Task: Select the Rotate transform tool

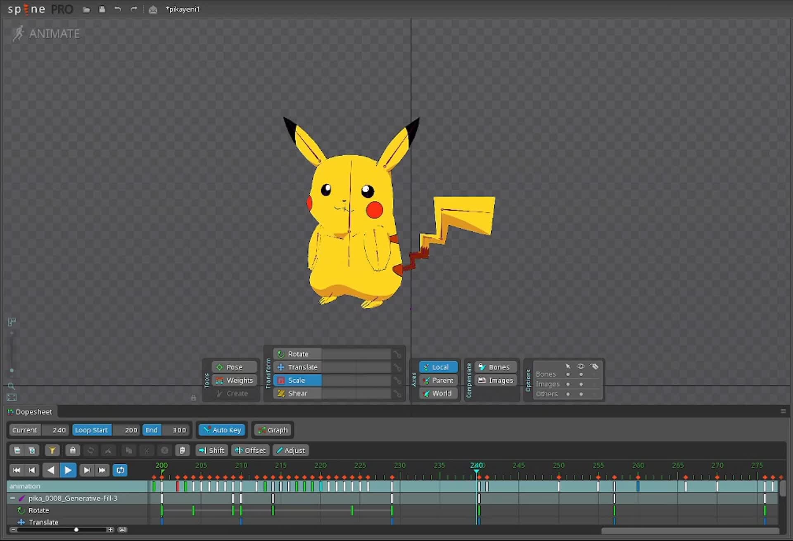Action: pyautogui.click(x=297, y=354)
